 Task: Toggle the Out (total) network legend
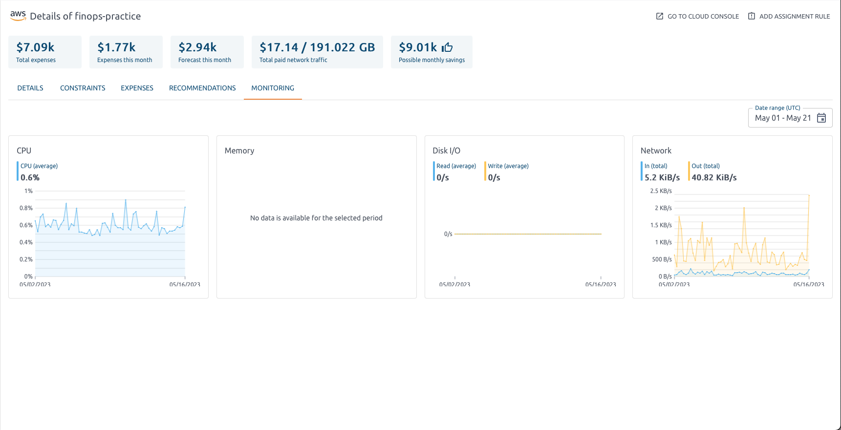click(705, 166)
